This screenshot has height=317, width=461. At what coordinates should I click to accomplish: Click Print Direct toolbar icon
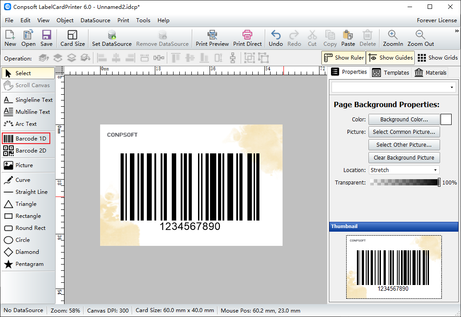[x=247, y=38]
